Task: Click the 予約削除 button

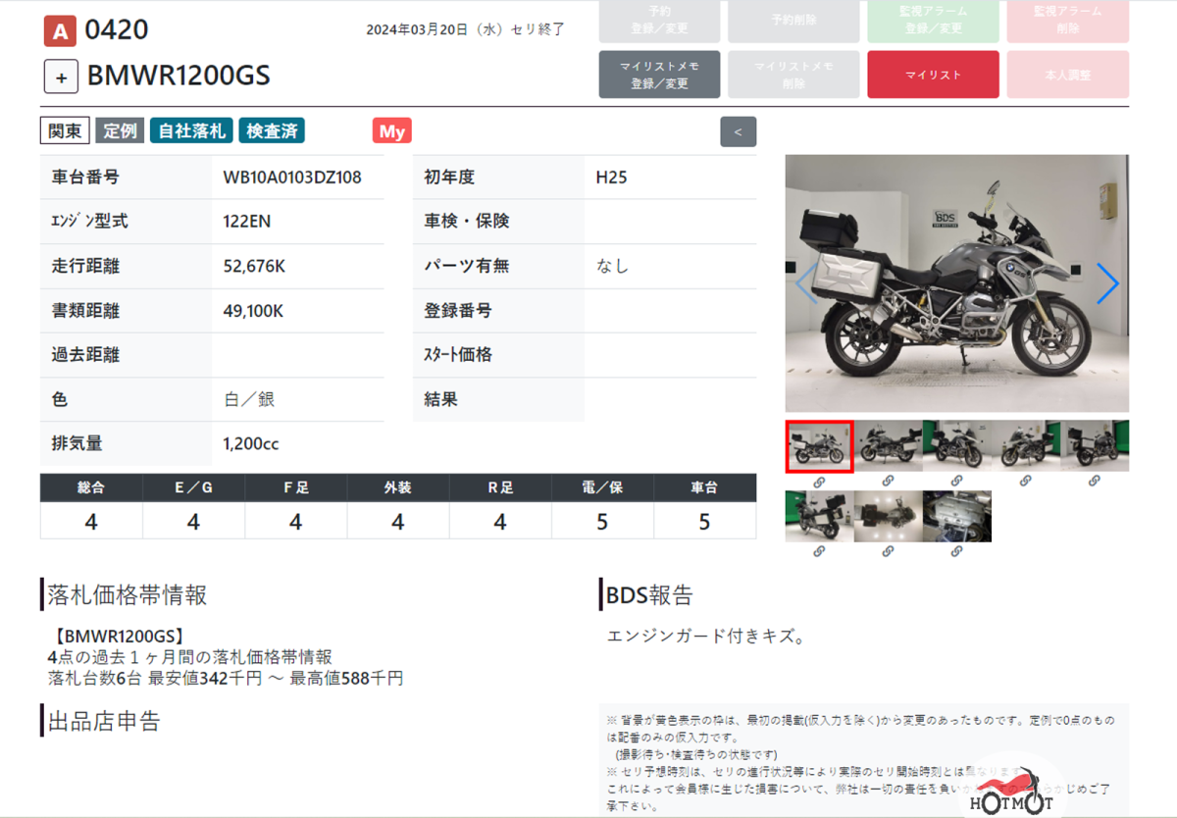Action: 794,20
